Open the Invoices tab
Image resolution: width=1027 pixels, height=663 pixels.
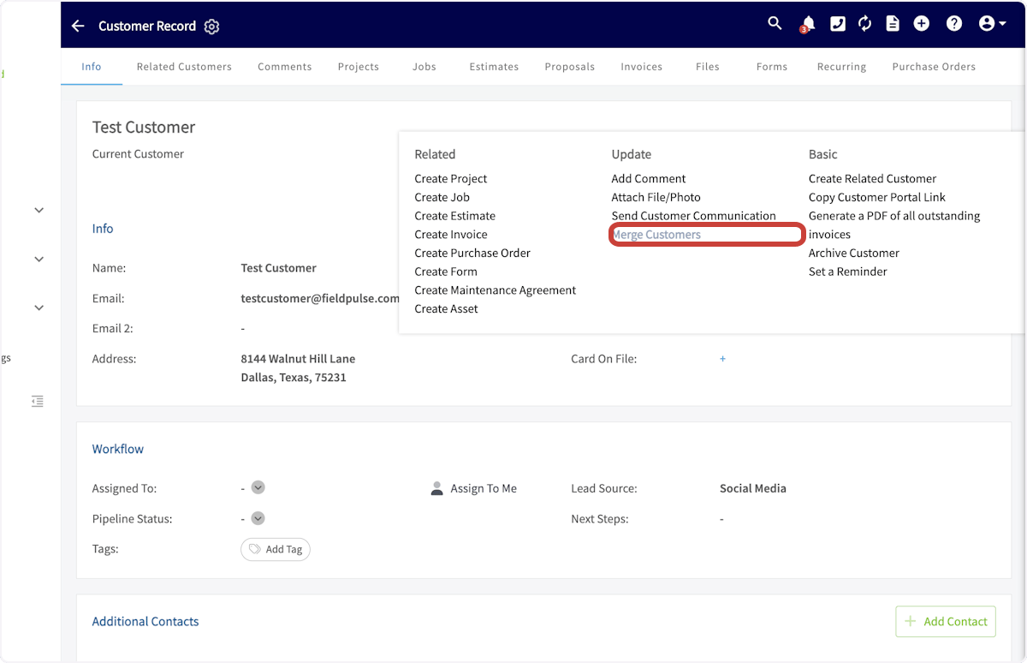pos(642,66)
